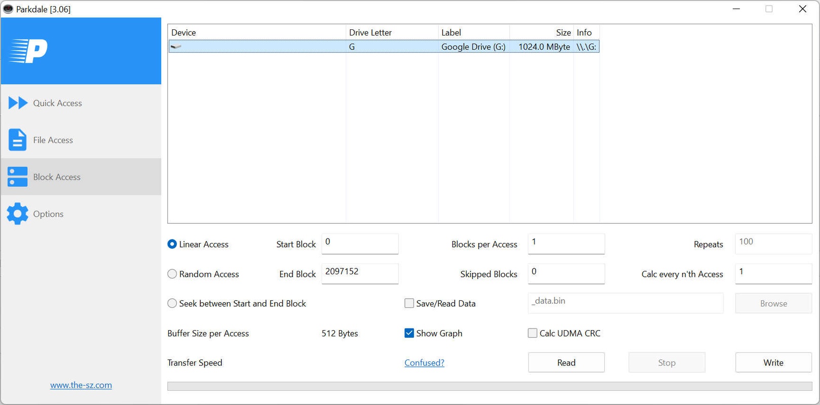Close the Parkdale window
Viewport: 820px width, 405px height.
click(802, 9)
